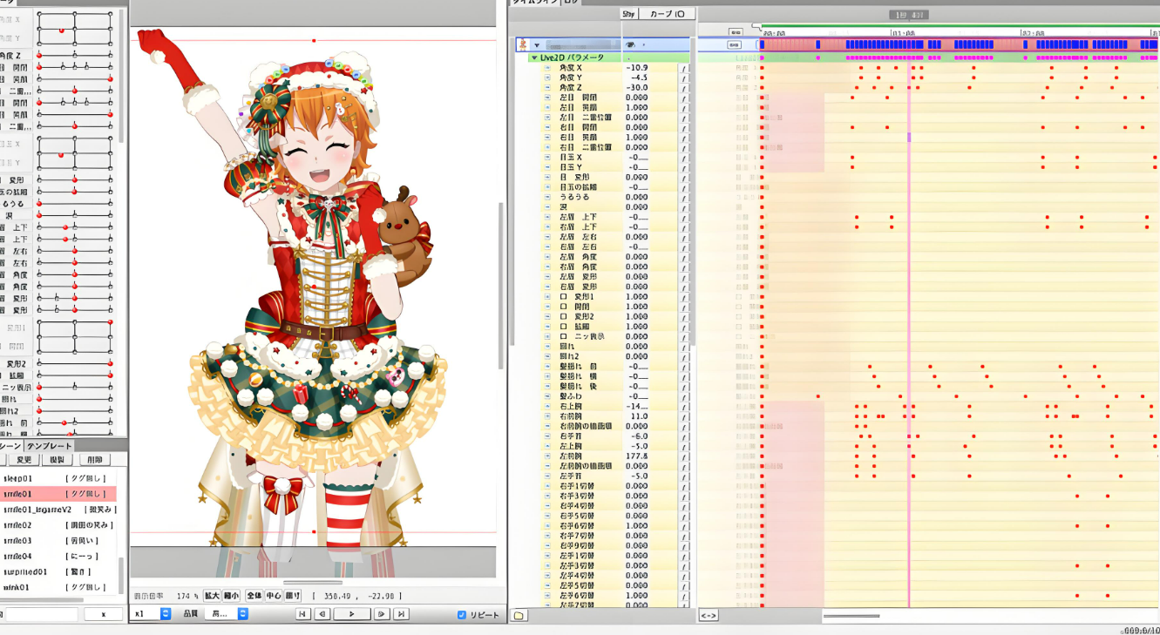This screenshot has width=1160, height=635.
Task: Click the カーブ IO button
Action: click(668, 14)
